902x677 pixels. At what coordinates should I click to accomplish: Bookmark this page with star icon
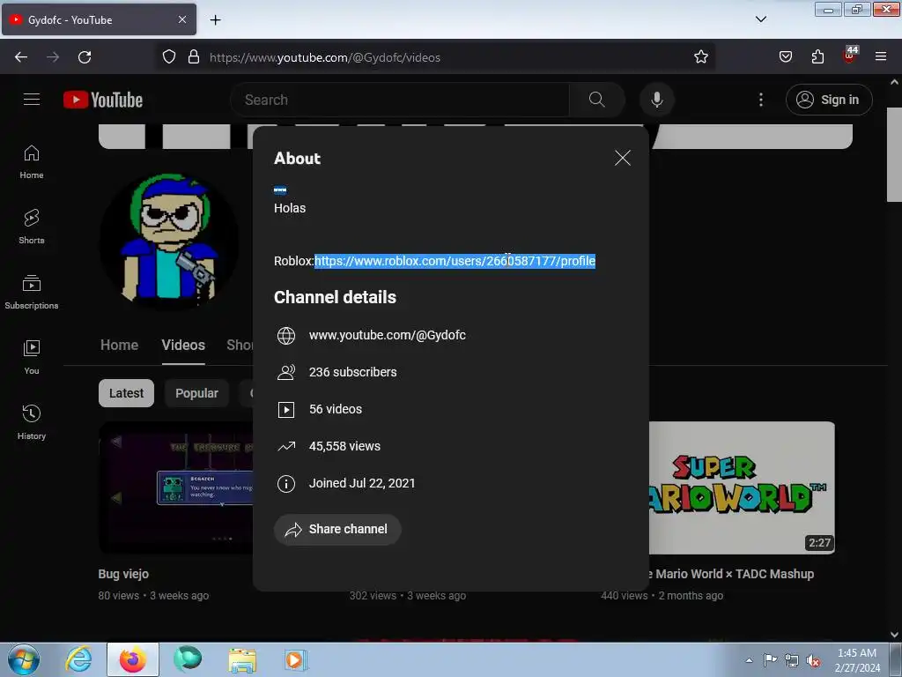coord(700,57)
